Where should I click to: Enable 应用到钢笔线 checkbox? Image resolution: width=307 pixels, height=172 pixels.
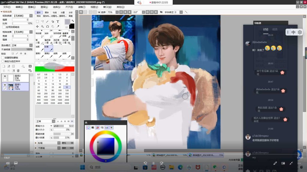(4, 27)
